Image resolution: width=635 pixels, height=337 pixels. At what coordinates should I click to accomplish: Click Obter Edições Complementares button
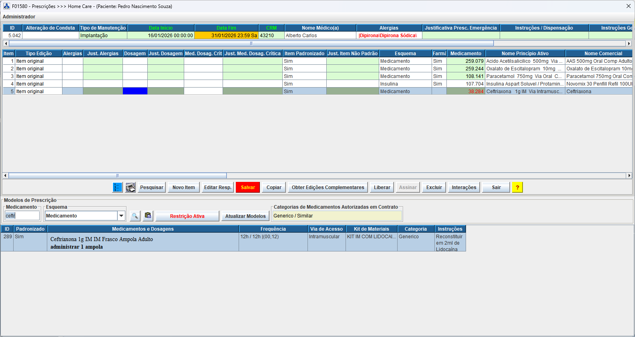[328, 187]
